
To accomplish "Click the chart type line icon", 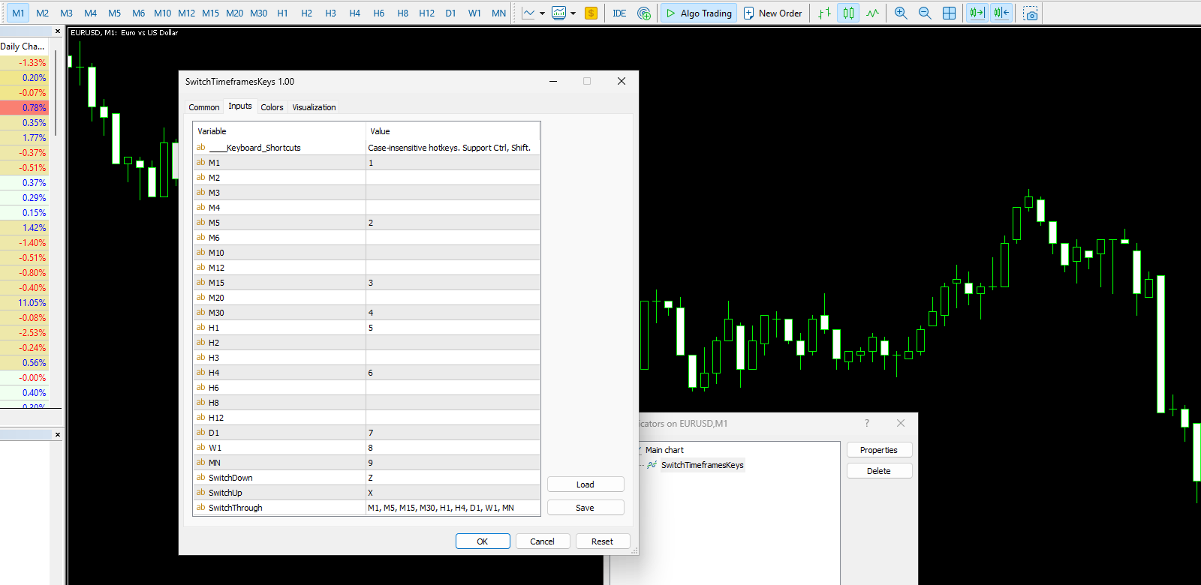I will 529,13.
